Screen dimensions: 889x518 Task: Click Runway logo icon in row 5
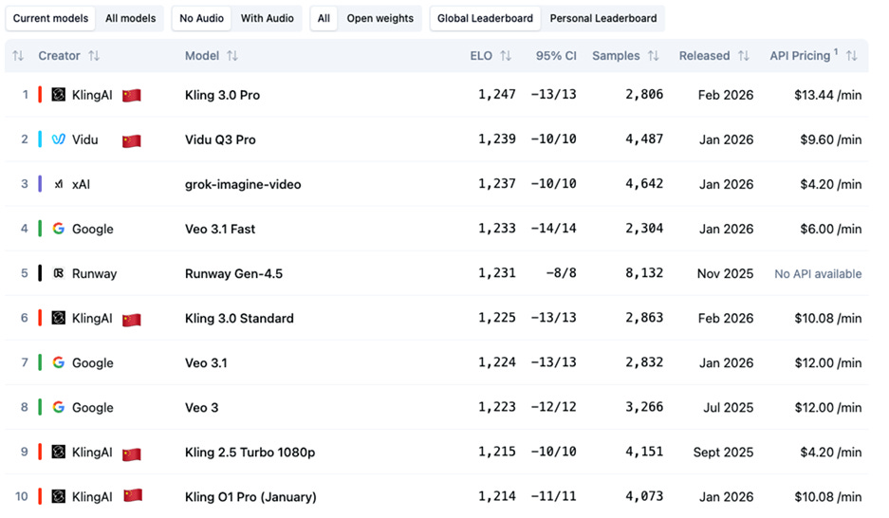(59, 273)
